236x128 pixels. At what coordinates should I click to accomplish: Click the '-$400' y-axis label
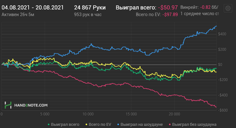point(223,95)
